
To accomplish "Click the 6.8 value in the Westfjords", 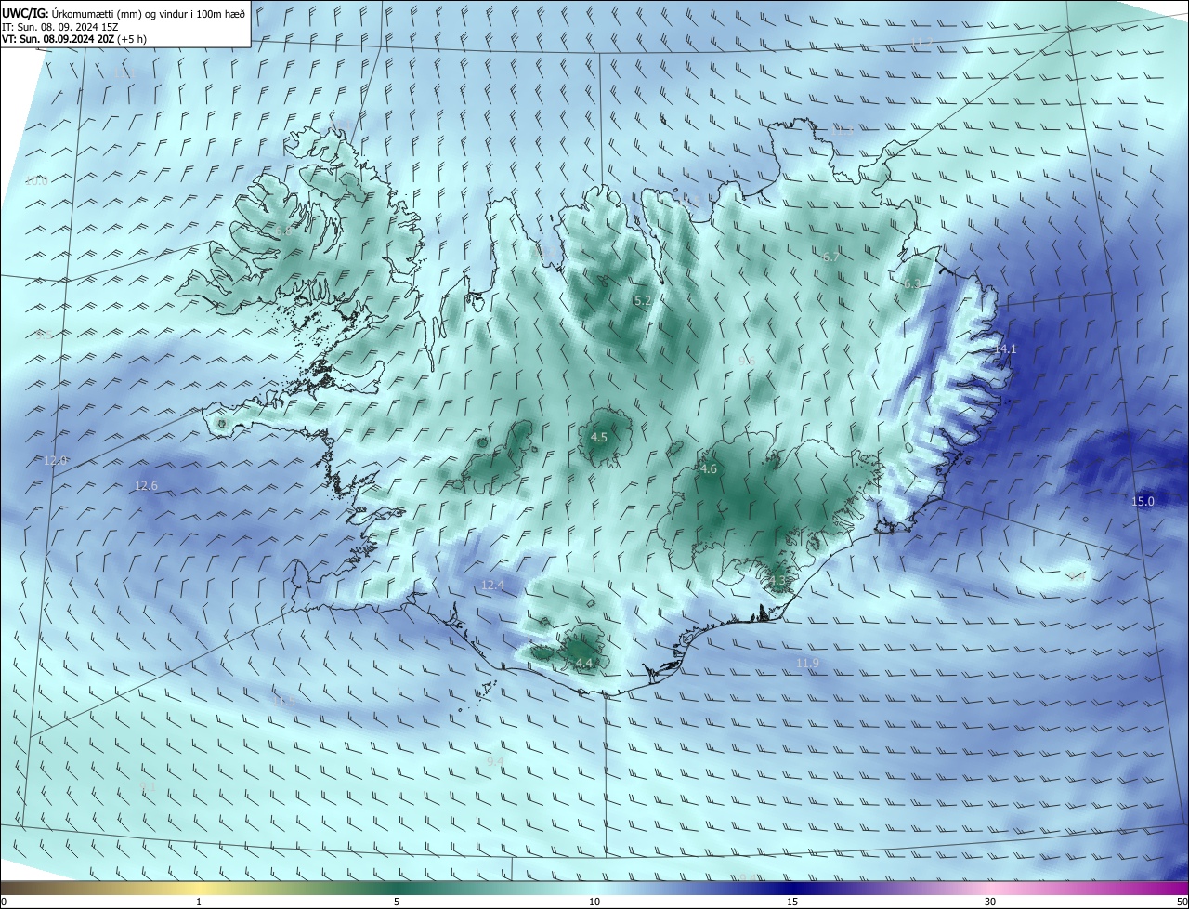I will [283, 230].
